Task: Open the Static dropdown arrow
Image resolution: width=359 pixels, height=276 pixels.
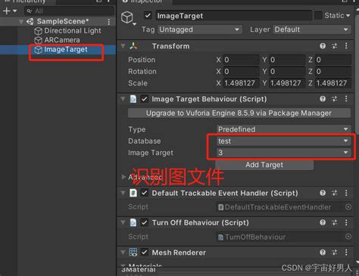Action: [348, 15]
